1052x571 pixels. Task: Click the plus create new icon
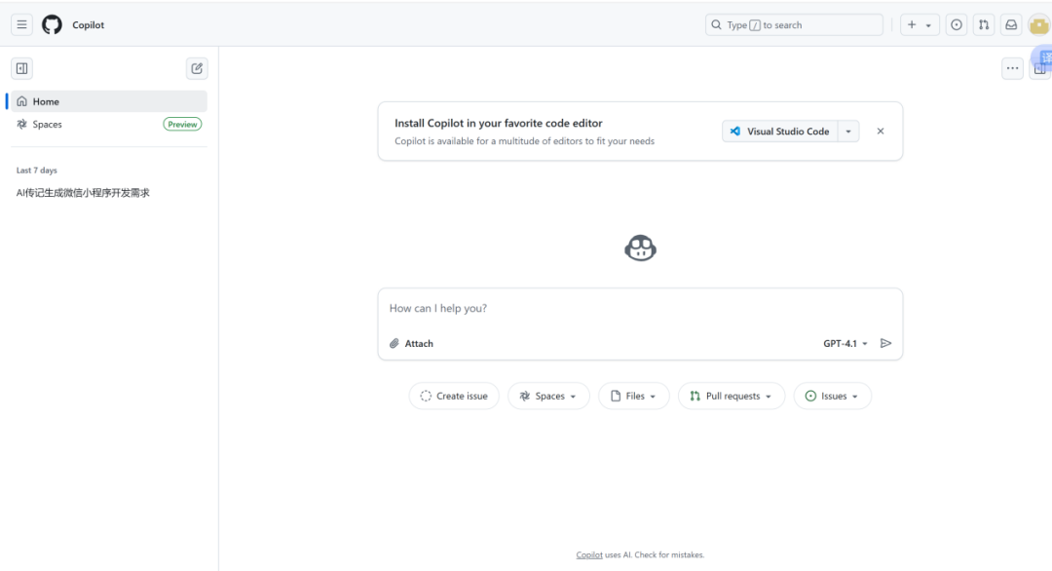coord(912,24)
